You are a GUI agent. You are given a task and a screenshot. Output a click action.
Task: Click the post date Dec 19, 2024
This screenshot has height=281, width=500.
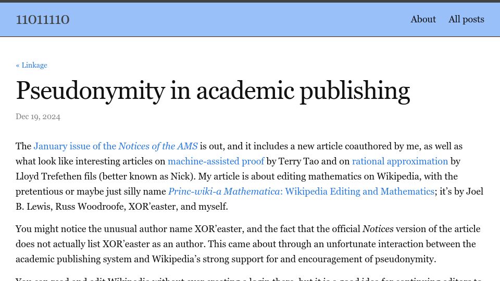point(38,117)
